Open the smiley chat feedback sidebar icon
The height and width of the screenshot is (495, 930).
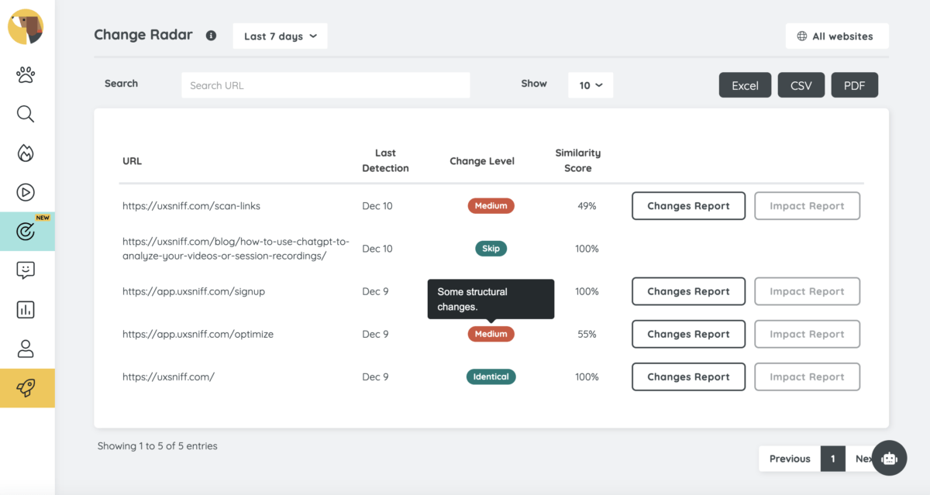[26, 270]
